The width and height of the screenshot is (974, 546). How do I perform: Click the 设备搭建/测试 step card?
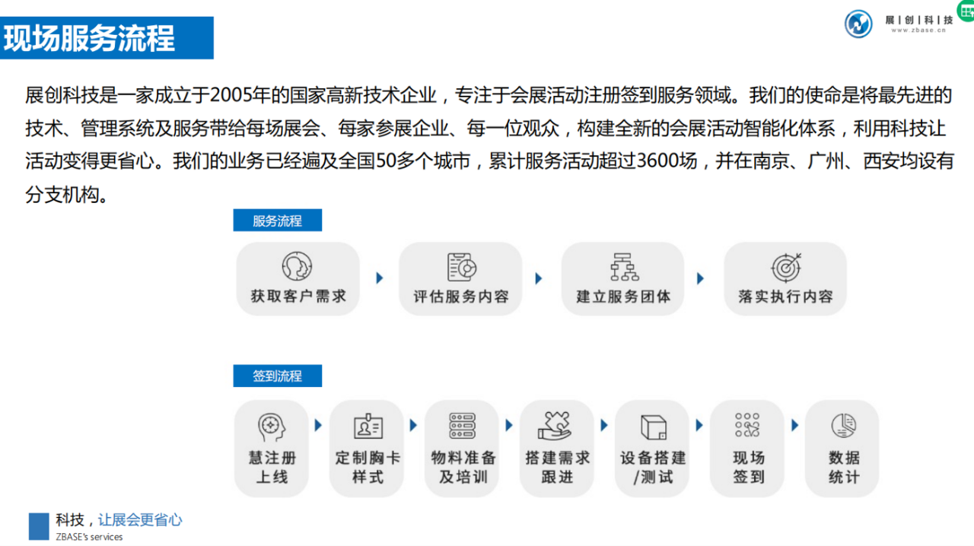tap(653, 449)
